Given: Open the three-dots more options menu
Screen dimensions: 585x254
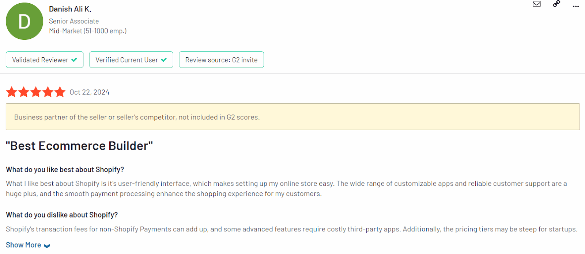Looking at the screenshot, I should pos(576,7).
